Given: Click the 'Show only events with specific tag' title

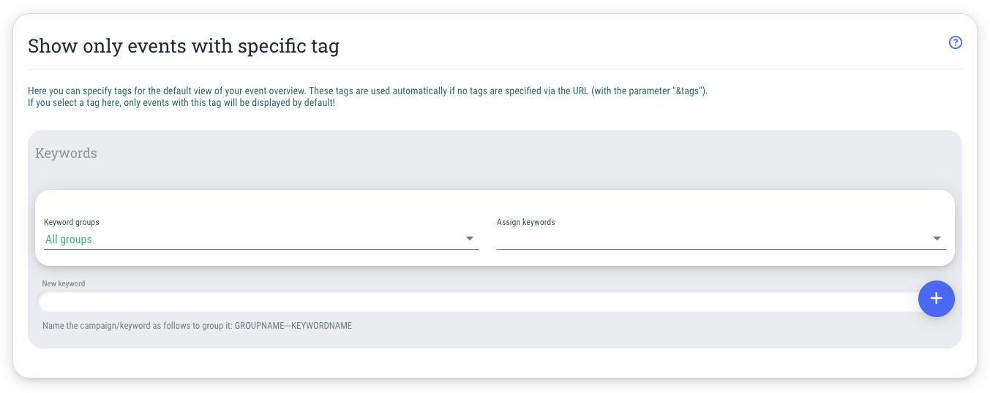Looking at the screenshot, I should point(184,46).
